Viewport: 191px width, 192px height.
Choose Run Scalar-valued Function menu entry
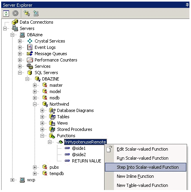145,158
